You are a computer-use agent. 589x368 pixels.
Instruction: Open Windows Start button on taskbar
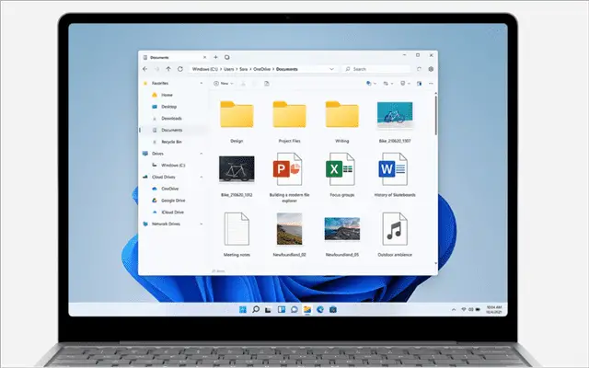[x=243, y=309]
